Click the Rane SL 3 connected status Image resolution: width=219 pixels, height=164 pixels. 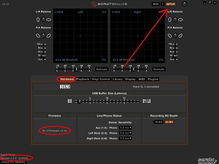[146, 87]
